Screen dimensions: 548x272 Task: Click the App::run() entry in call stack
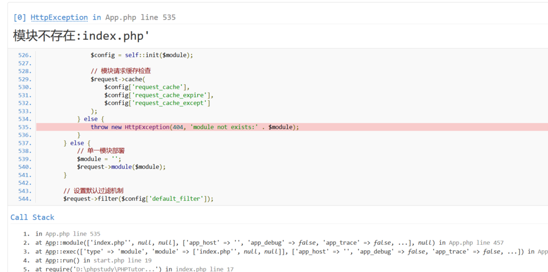point(58,261)
